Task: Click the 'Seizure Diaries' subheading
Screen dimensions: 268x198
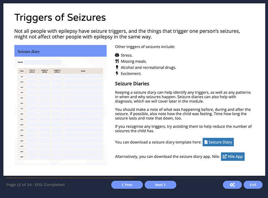Action: coord(132,84)
